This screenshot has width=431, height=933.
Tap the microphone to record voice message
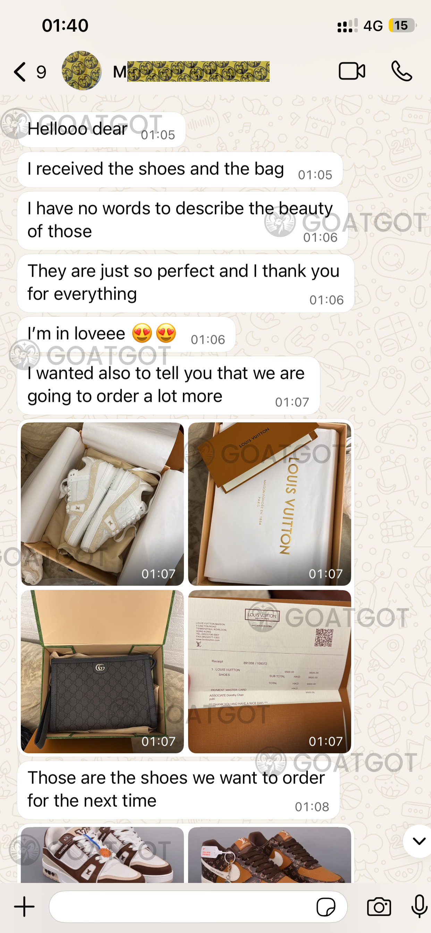click(x=419, y=906)
